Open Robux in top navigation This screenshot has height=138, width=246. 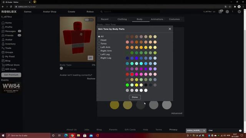click(90, 12)
